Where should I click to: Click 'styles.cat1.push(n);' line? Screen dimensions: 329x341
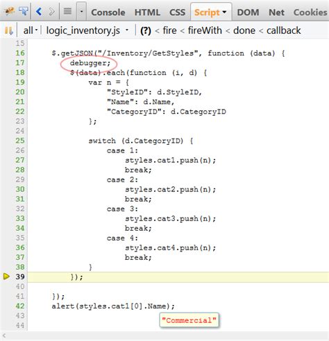point(170,160)
